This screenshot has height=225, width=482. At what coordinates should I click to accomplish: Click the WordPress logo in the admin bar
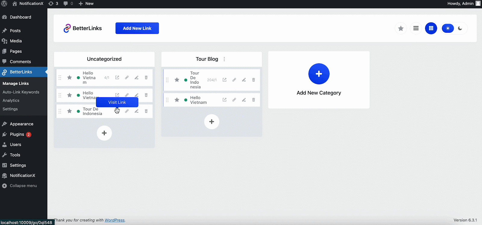pos(4,4)
